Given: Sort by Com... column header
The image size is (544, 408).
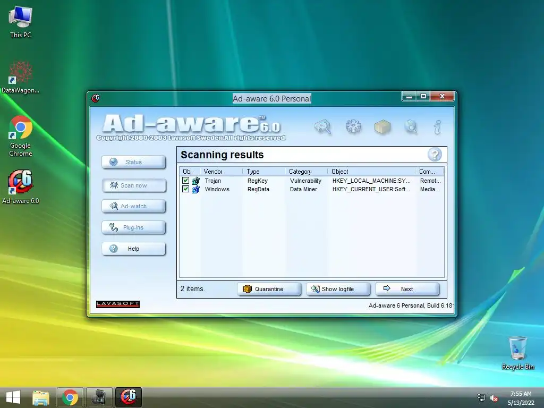Looking at the screenshot, I should [429, 172].
